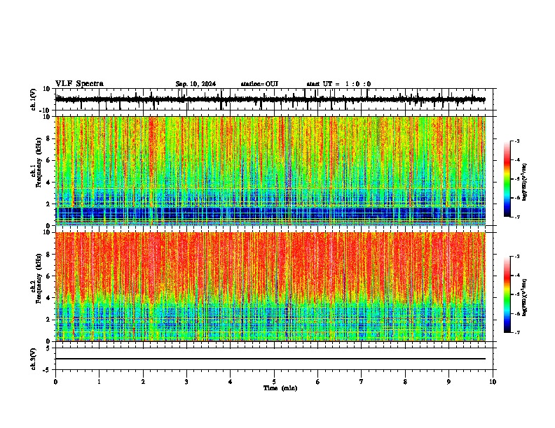Click inside the ch.1 spectrogram panel

click(x=270, y=171)
